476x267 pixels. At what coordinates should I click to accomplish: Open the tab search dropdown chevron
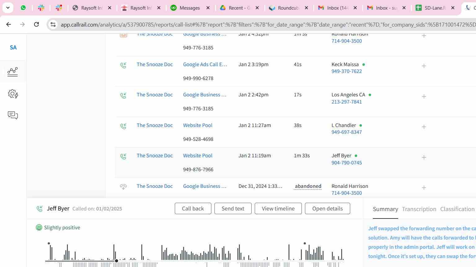8,8
